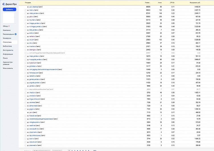This screenshot has height=151, width=214.
Task: Expand the ura.news row
Action: (28, 102)
